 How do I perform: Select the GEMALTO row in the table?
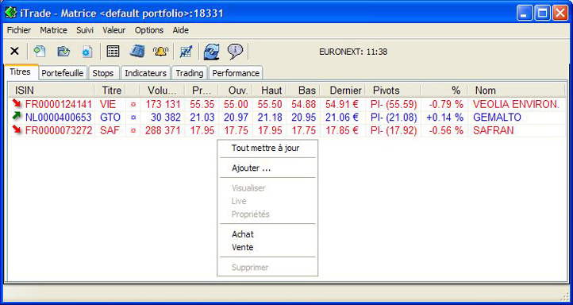[x=287, y=118]
